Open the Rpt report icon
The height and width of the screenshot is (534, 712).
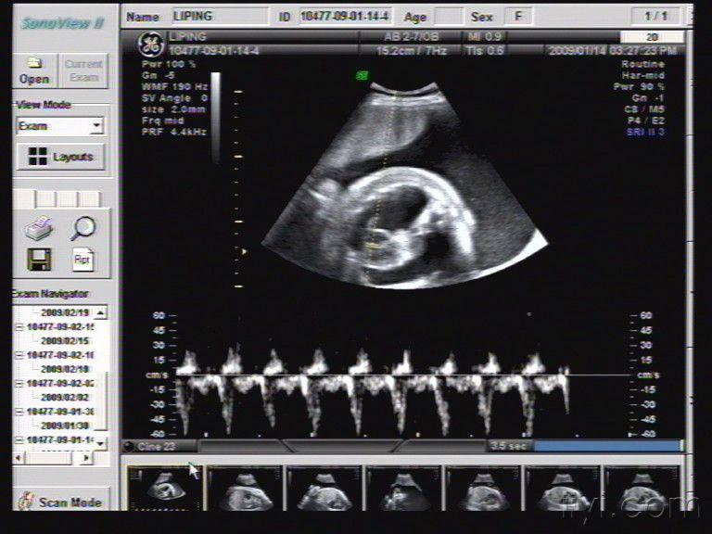click(83, 260)
